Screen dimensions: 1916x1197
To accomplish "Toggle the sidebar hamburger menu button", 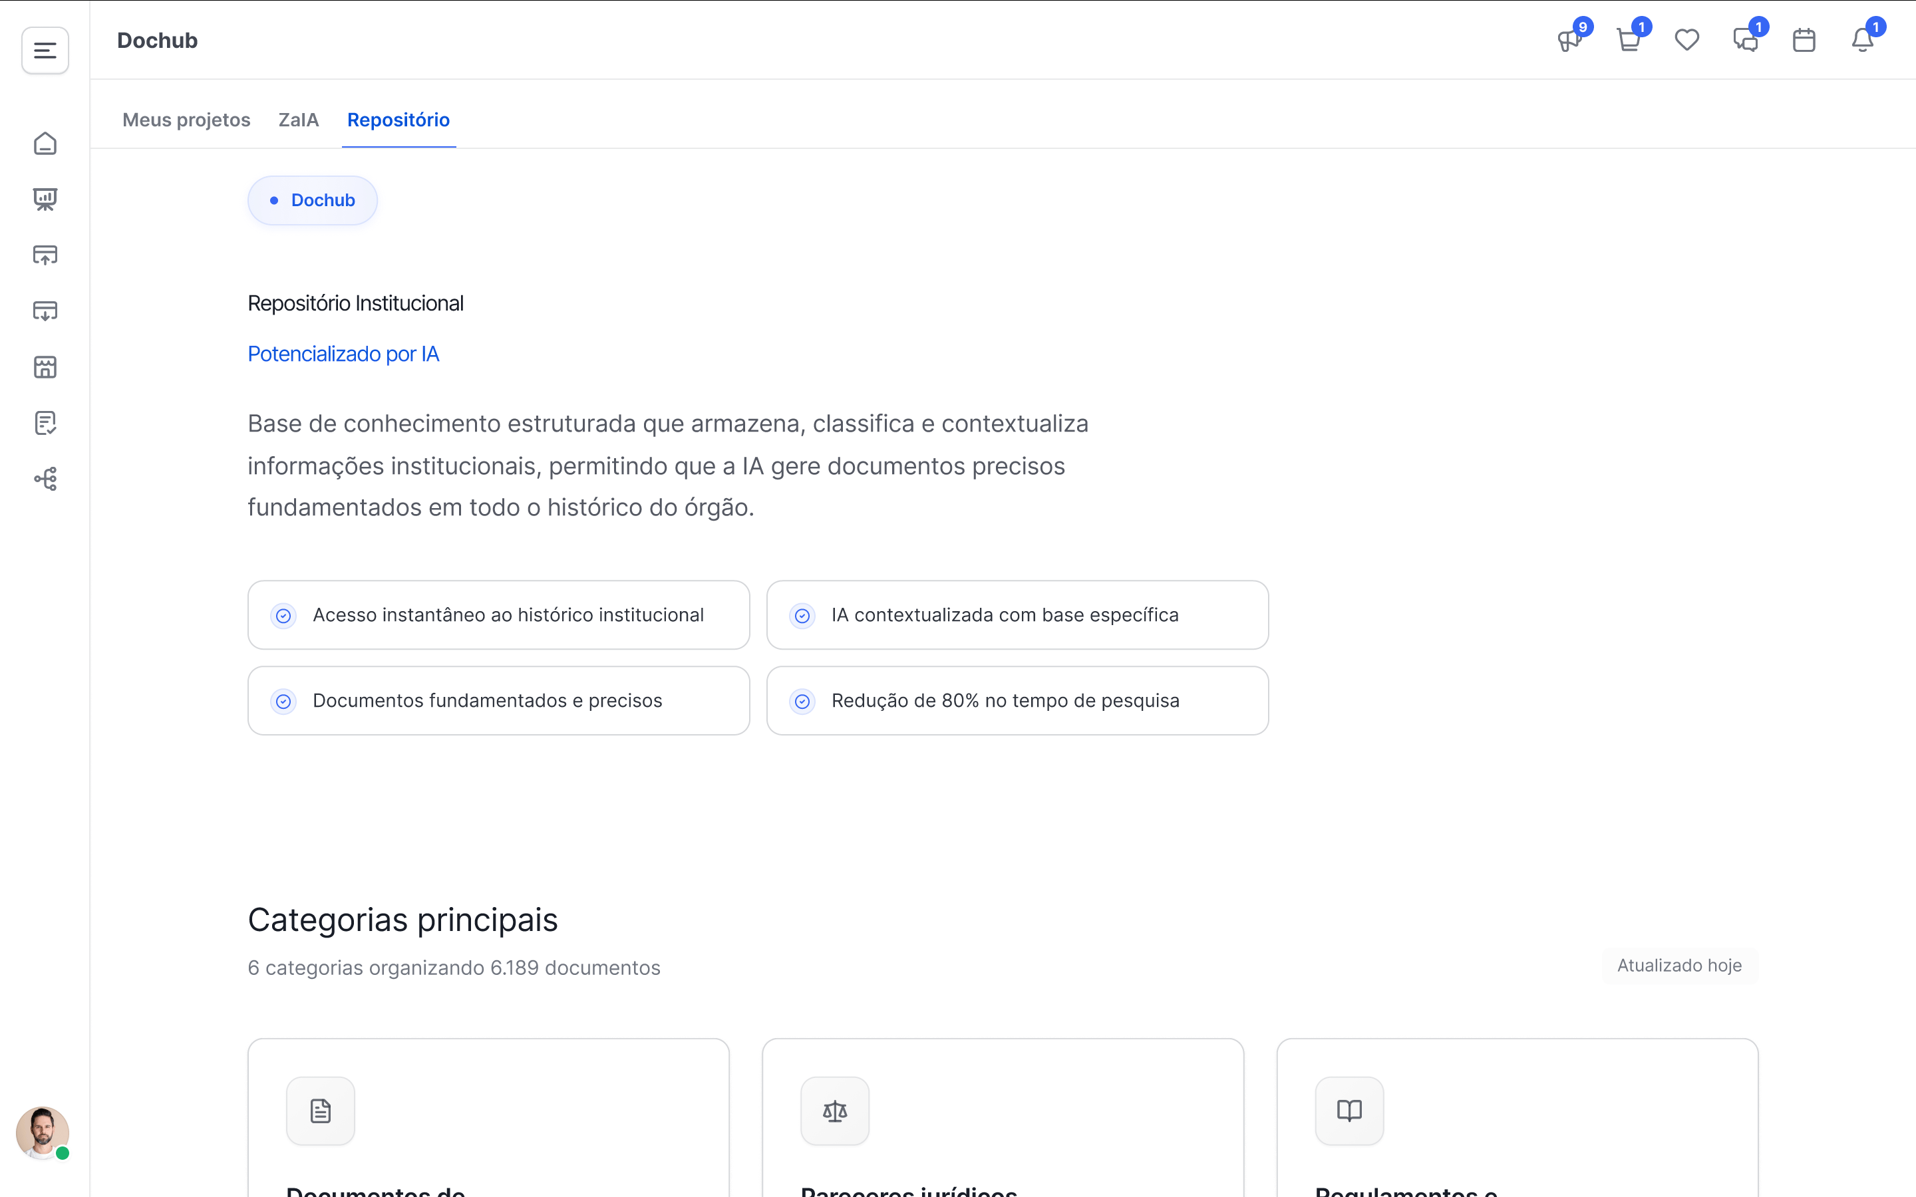I will coord(45,51).
